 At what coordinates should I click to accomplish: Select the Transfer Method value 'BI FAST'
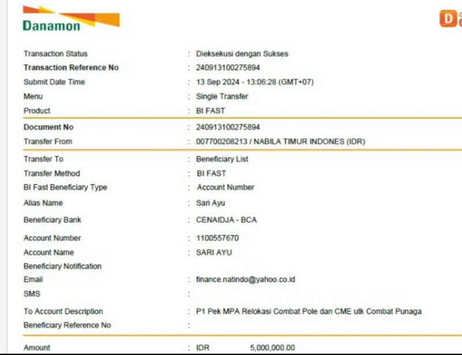211,173
